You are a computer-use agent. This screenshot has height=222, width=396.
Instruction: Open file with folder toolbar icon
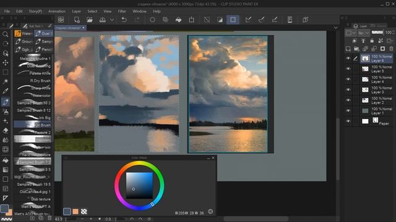tap(89, 20)
